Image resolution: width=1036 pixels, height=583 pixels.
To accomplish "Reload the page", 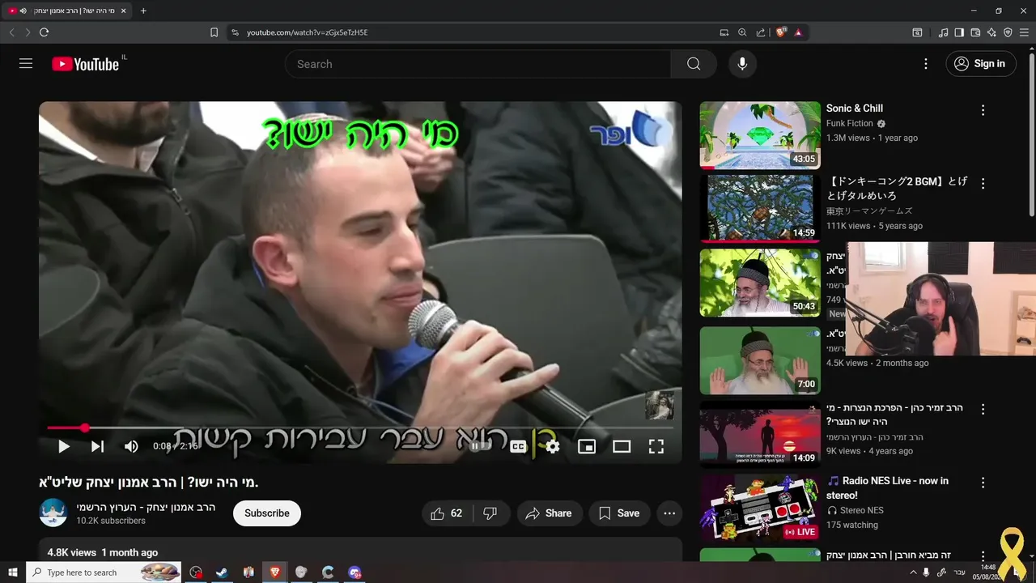I will (x=44, y=32).
